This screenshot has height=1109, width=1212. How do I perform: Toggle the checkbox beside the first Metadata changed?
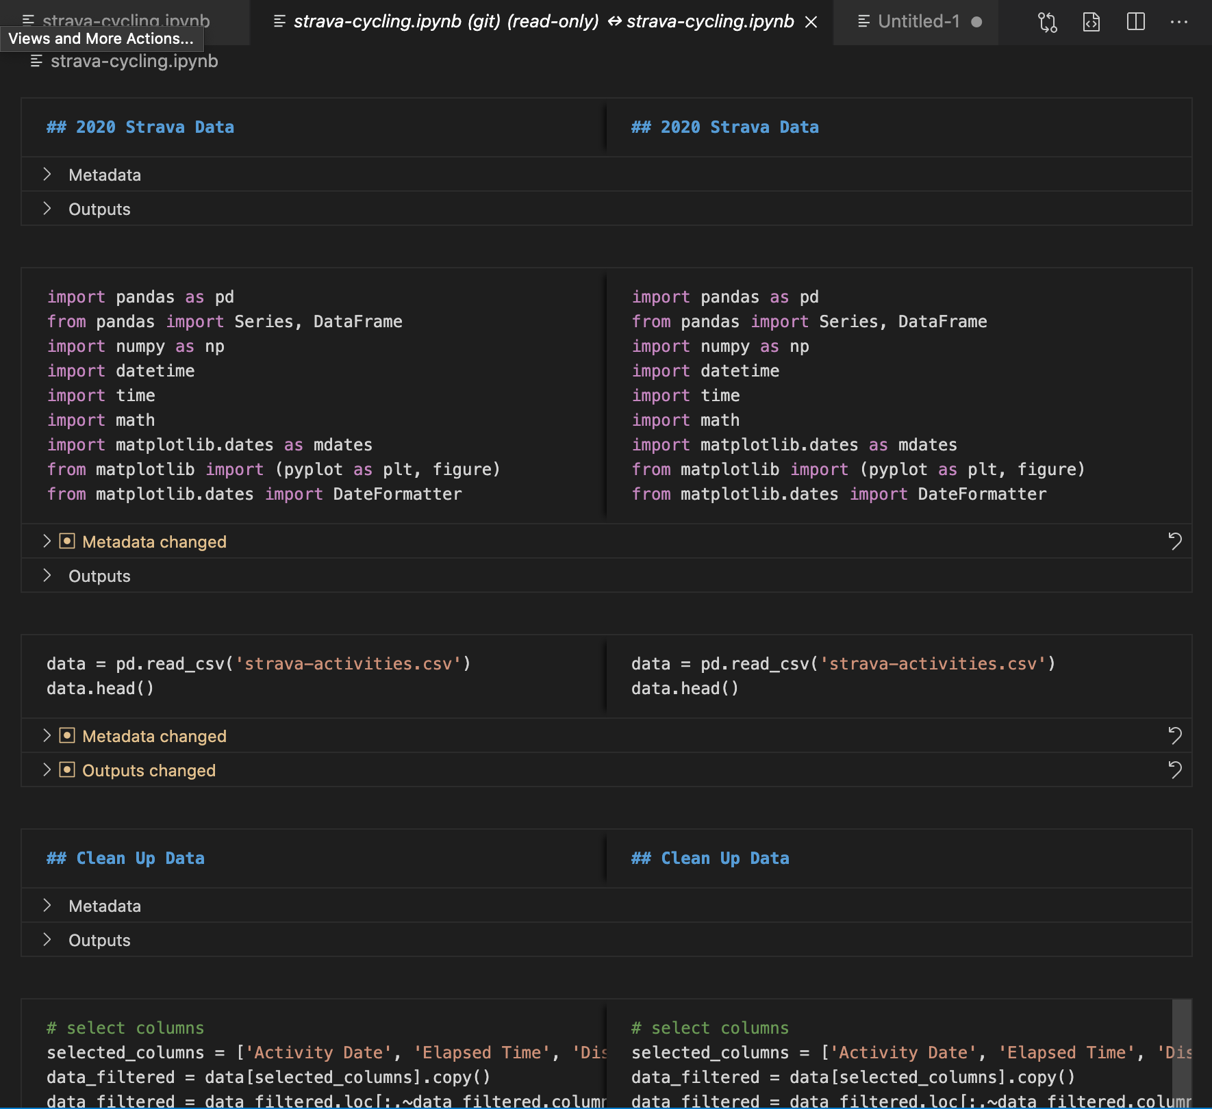coord(66,541)
